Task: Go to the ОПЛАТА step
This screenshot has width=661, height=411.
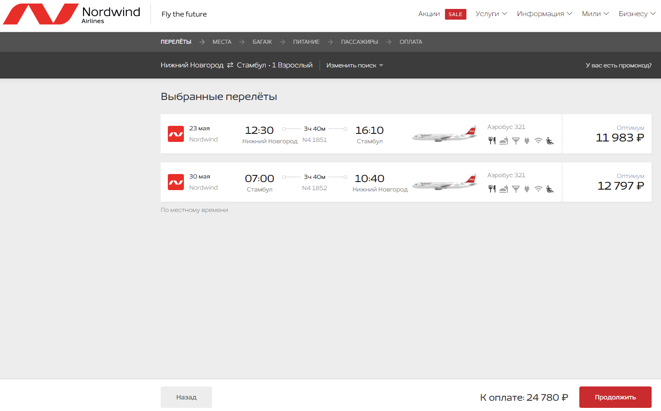Action: tap(411, 42)
